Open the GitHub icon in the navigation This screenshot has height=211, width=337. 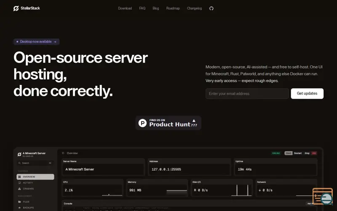[x=211, y=8]
